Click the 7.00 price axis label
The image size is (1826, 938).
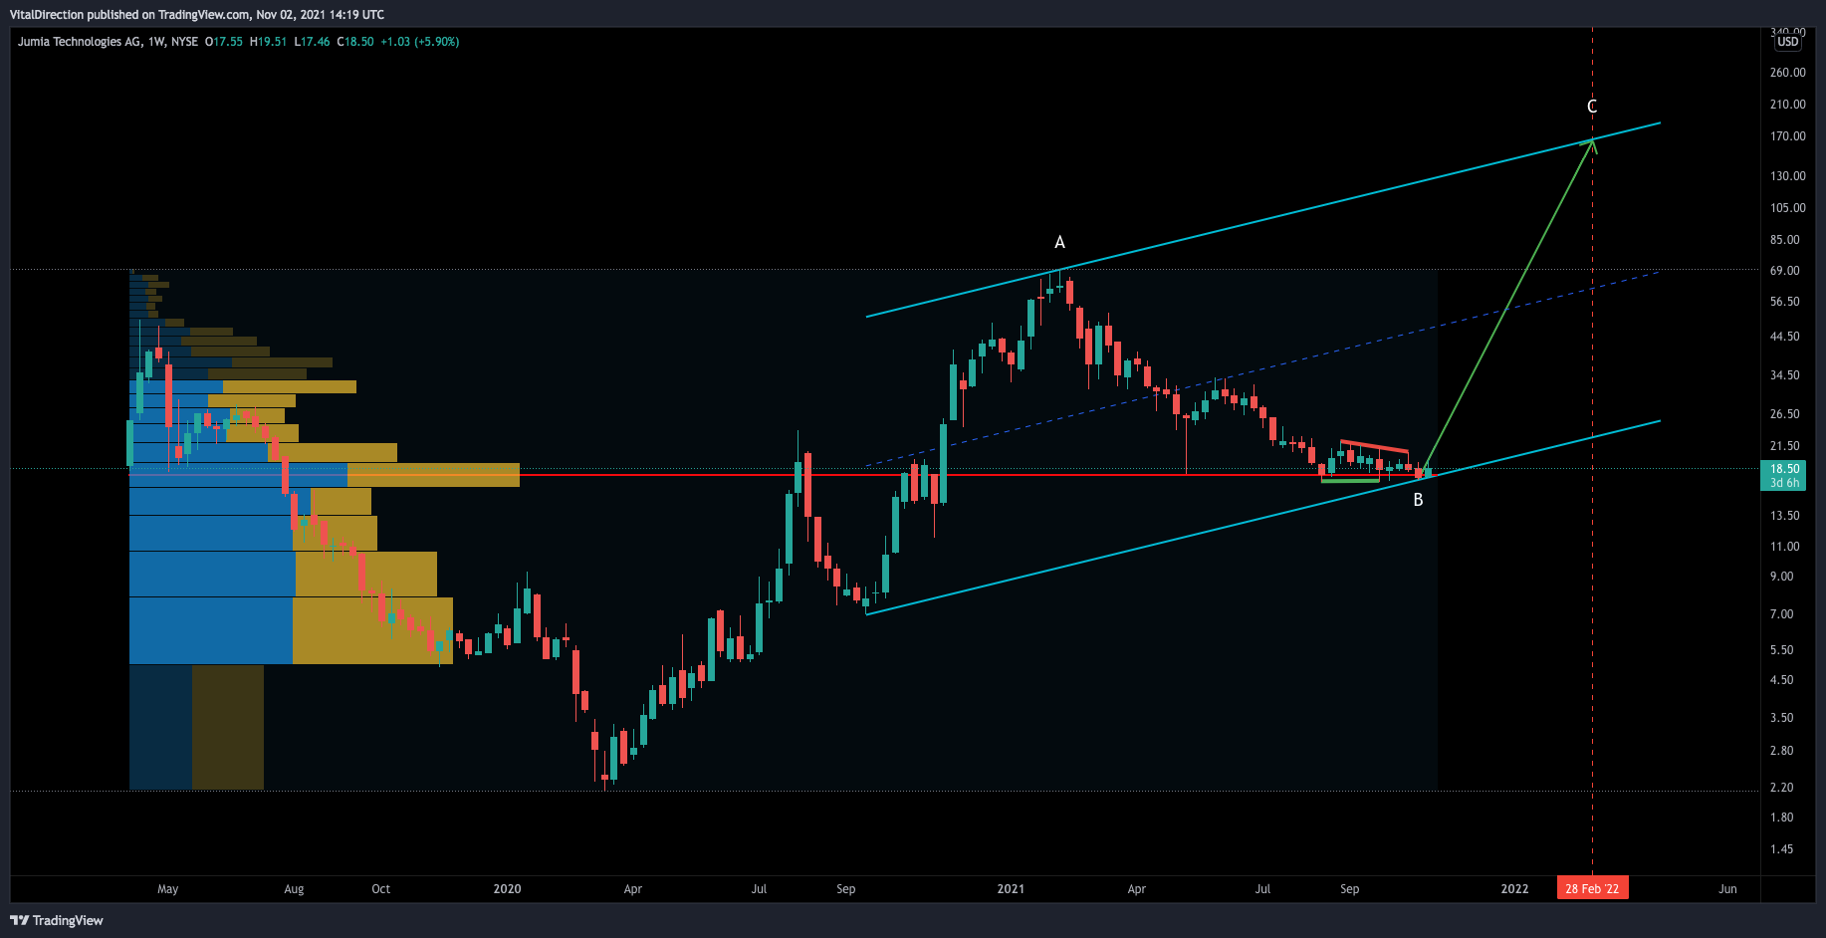coord(1782,614)
